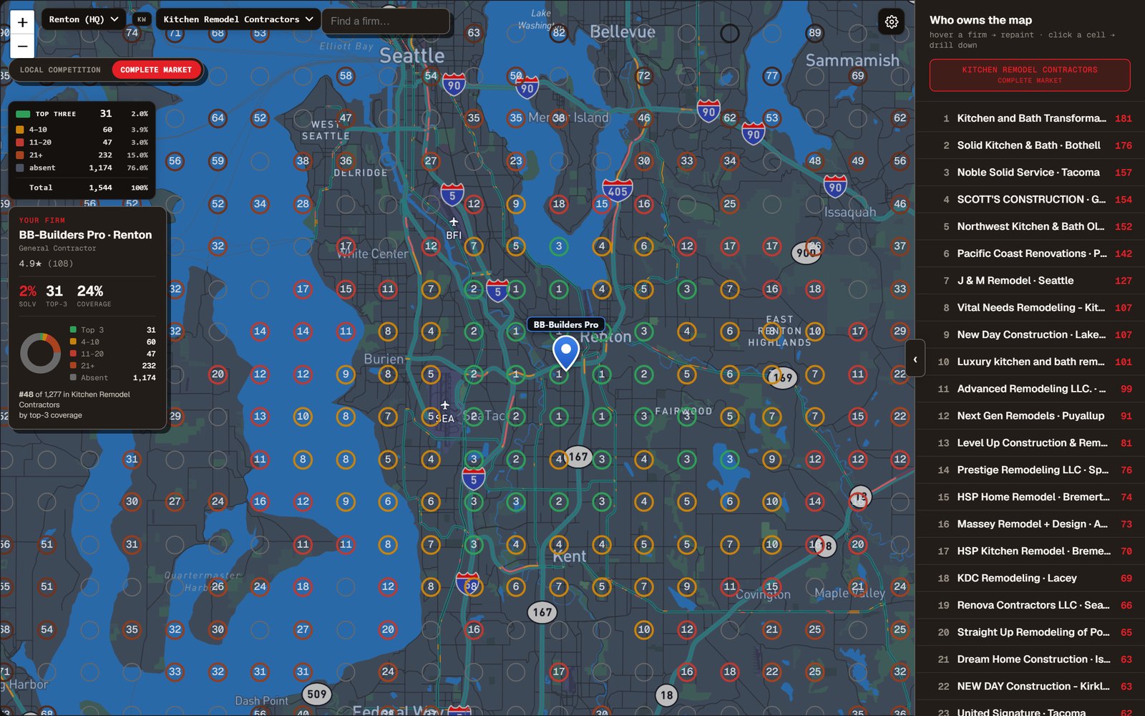1145x716 pixels.
Task: Click green Top Three legend swatch
Action: [x=23, y=114]
